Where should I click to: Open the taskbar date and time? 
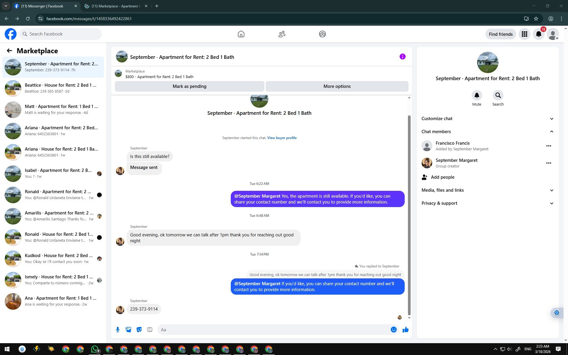click(x=543, y=349)
